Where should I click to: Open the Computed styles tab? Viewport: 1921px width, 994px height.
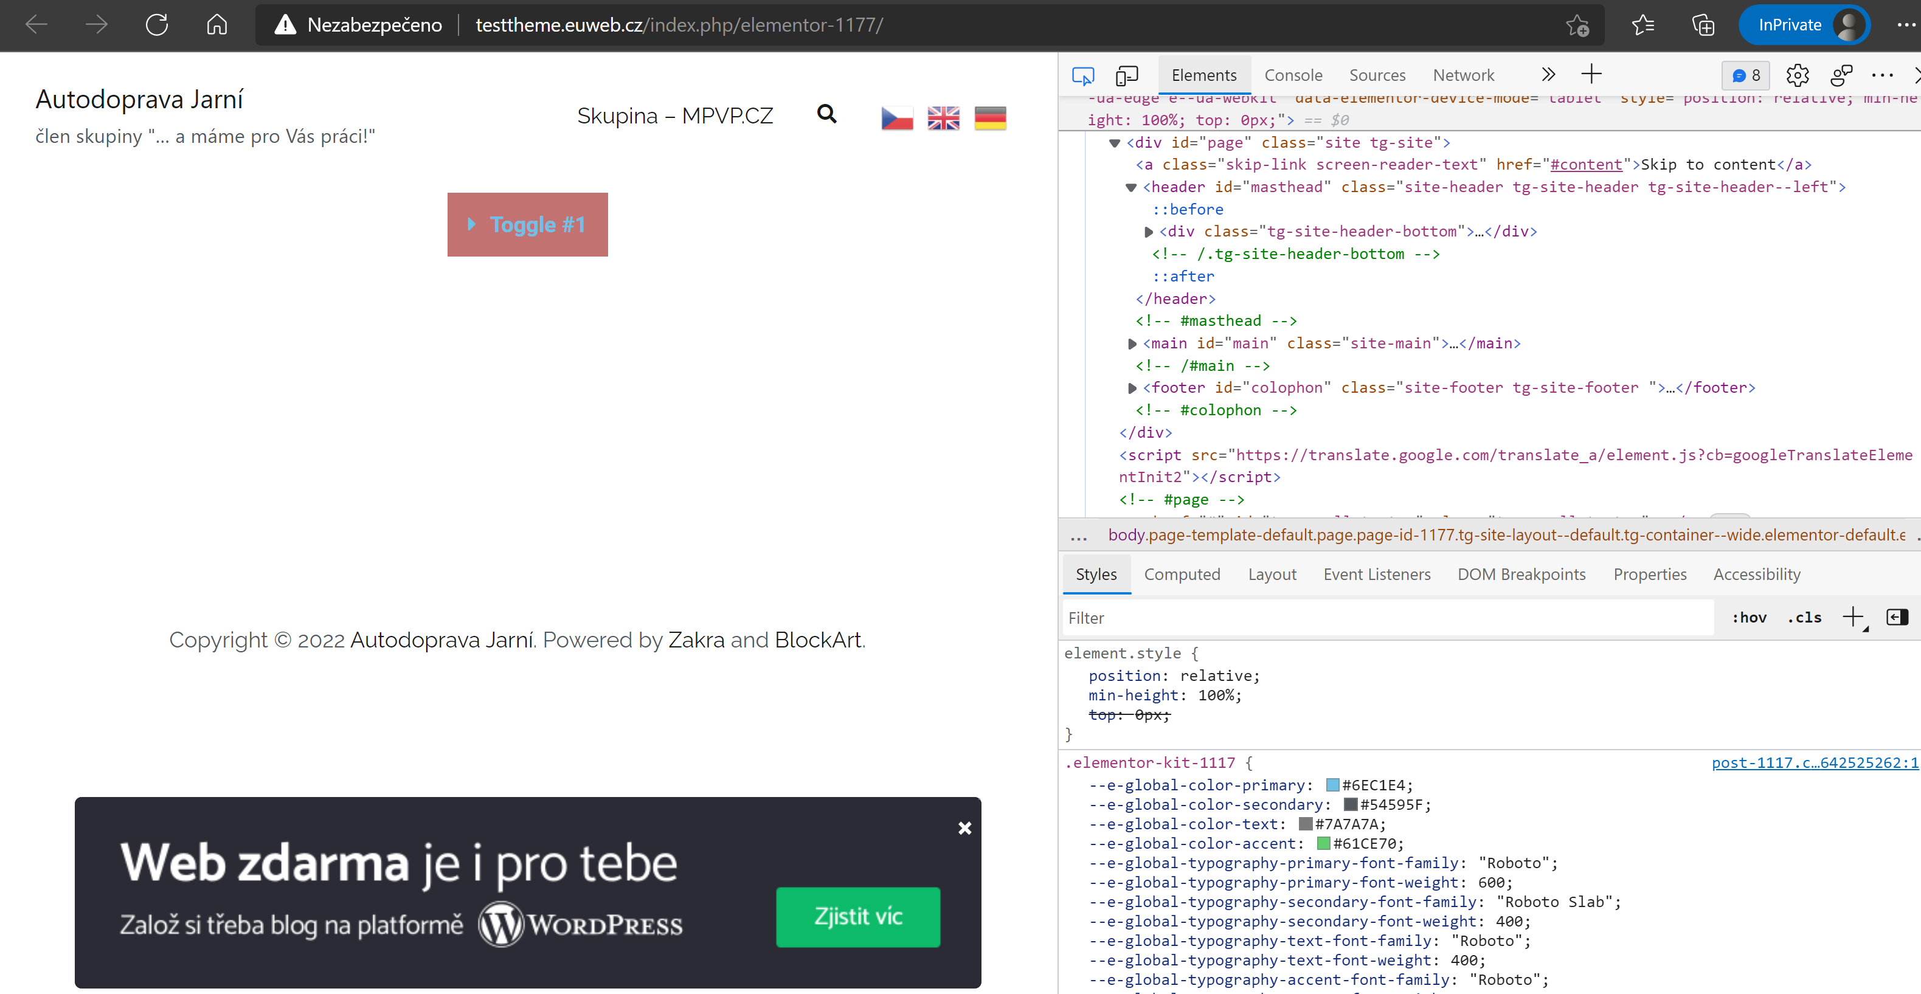coord(1181,574)
